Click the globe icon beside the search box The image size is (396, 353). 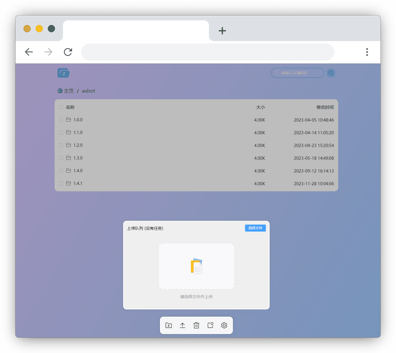(x=331, y=73)
